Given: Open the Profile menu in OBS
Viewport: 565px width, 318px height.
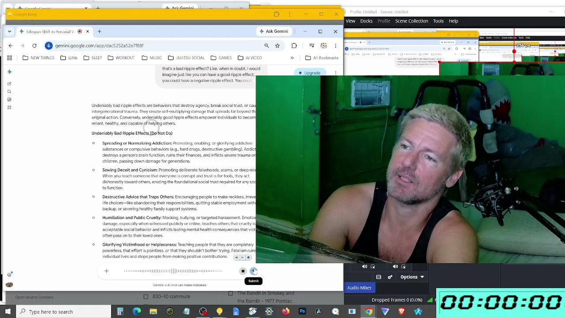Looking at the screenshot, I should point(384,21).
